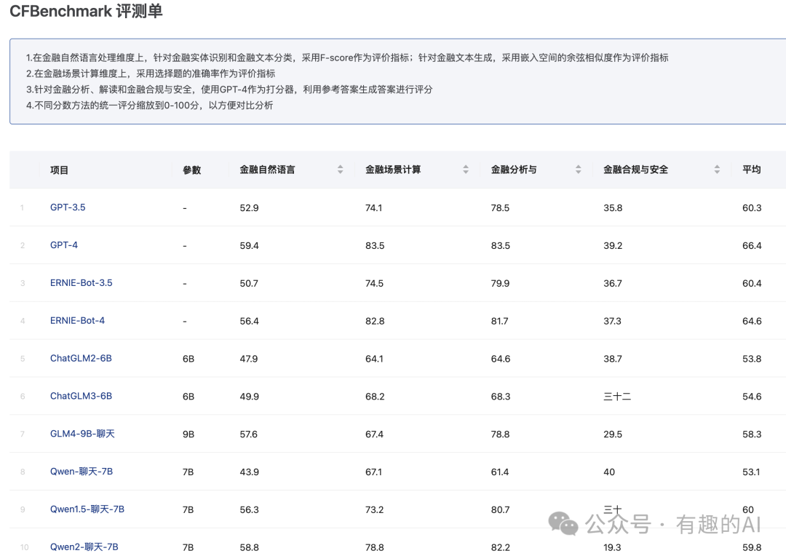Open the GPT-4 model link
The width and height of the screenshot is (786, 556).
point(63,245)
